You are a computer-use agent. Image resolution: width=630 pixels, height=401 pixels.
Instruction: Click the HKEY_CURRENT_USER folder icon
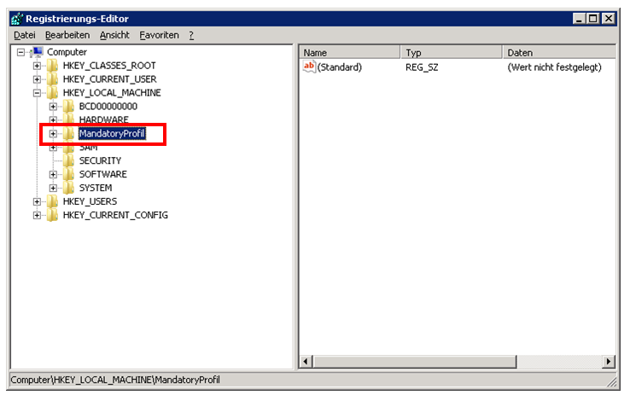(x=53, y=79)
